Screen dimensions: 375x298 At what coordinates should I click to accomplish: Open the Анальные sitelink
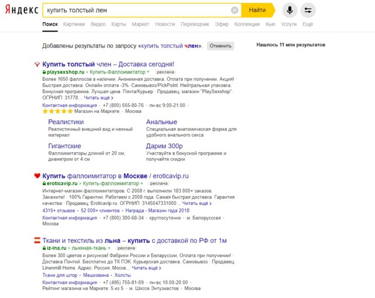(x=162, y=122)
